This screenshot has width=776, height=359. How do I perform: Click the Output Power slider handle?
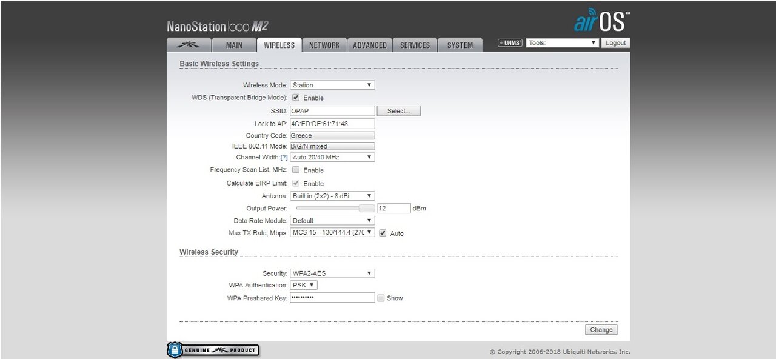(367, 208)
